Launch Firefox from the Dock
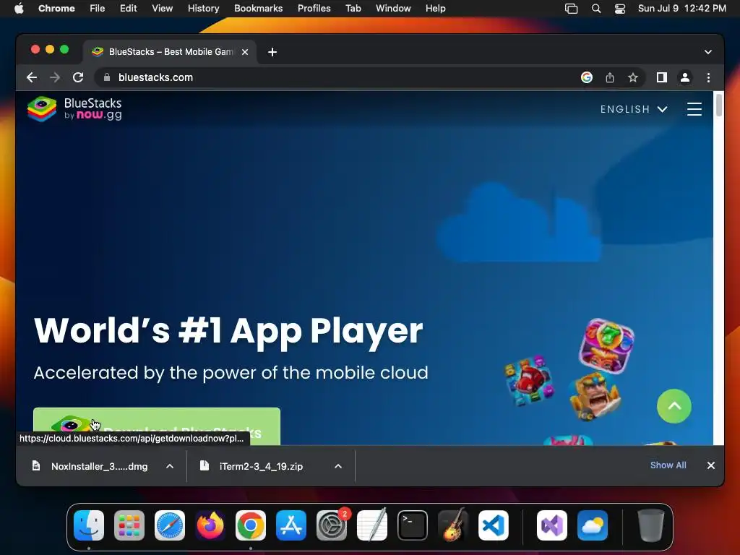The image size is (740, 555). click(210, 525)
